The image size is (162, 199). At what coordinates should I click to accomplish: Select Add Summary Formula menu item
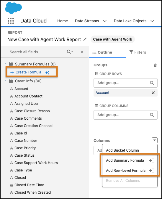130,161
